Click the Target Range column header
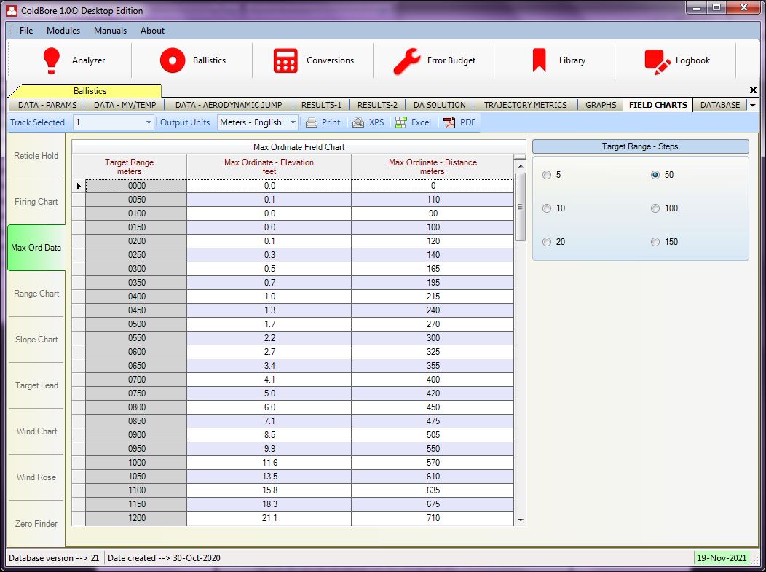 tap(130, 167)
